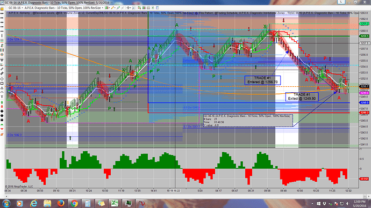Expand the chart style bars dropdown
Image resolution: width=371 pixels, height=208 pixels.
pos(107,8)
